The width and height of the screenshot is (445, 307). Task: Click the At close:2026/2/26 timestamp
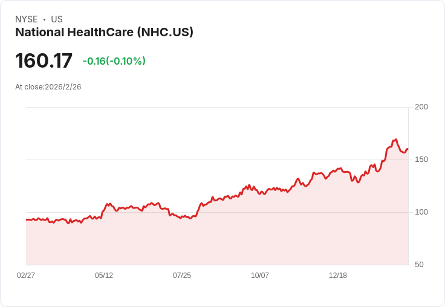click(x=48, y=87)
